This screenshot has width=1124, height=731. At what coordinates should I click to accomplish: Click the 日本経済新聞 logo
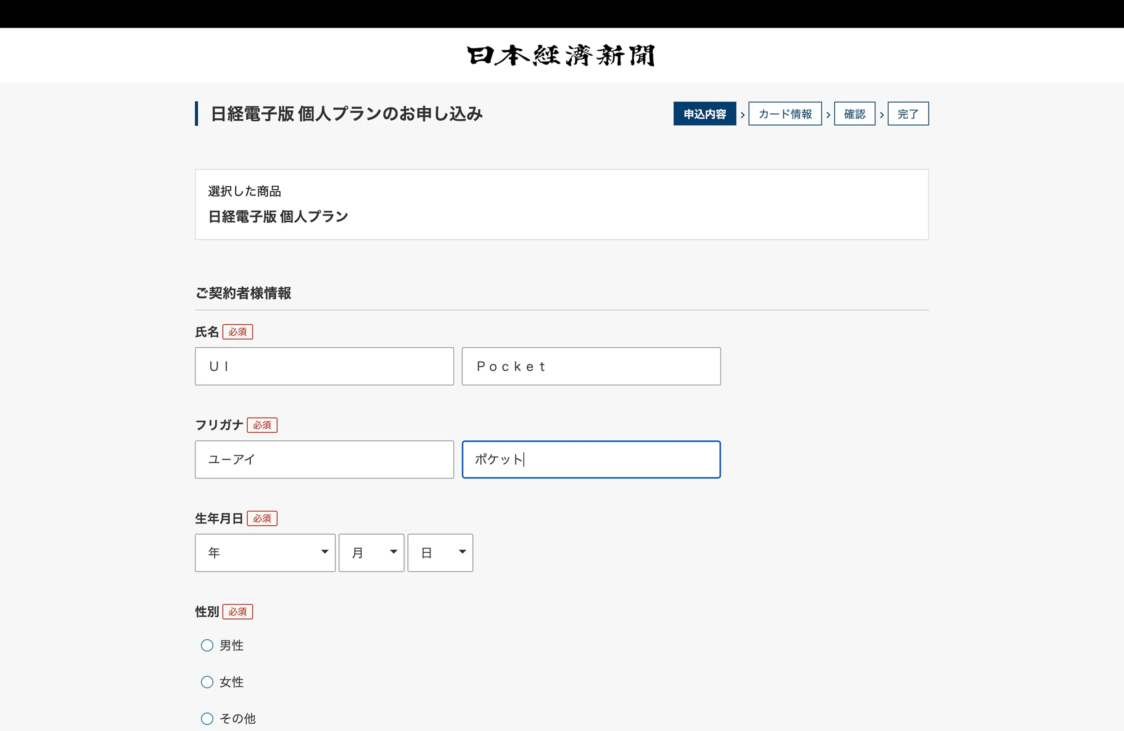561,56
